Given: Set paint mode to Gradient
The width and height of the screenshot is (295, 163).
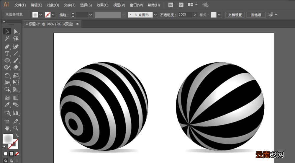Looking at the screenshot, I should click(x=11, y=154).
